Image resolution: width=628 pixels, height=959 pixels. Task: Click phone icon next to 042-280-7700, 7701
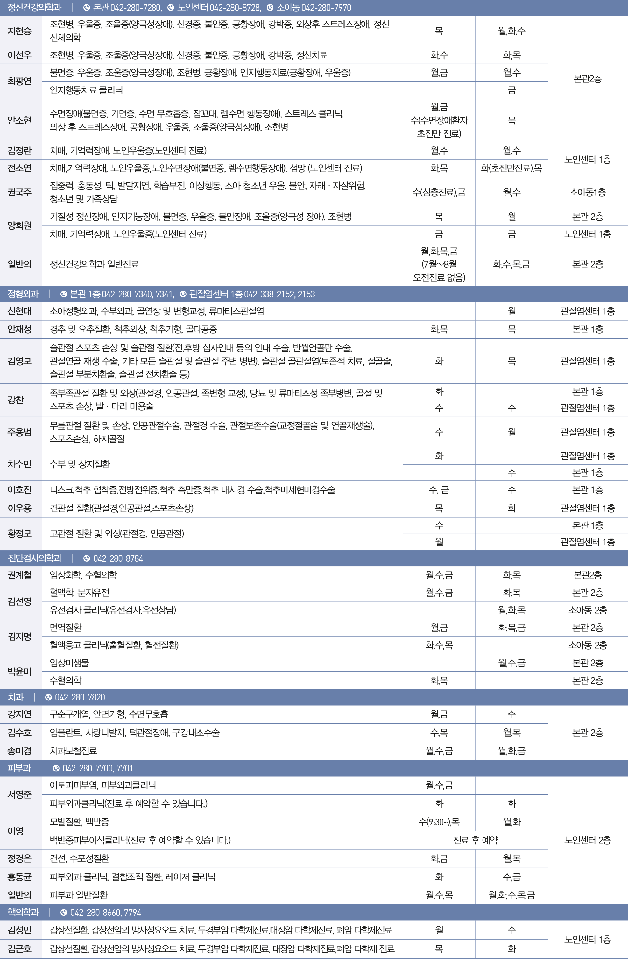click(x=56, y=768)
